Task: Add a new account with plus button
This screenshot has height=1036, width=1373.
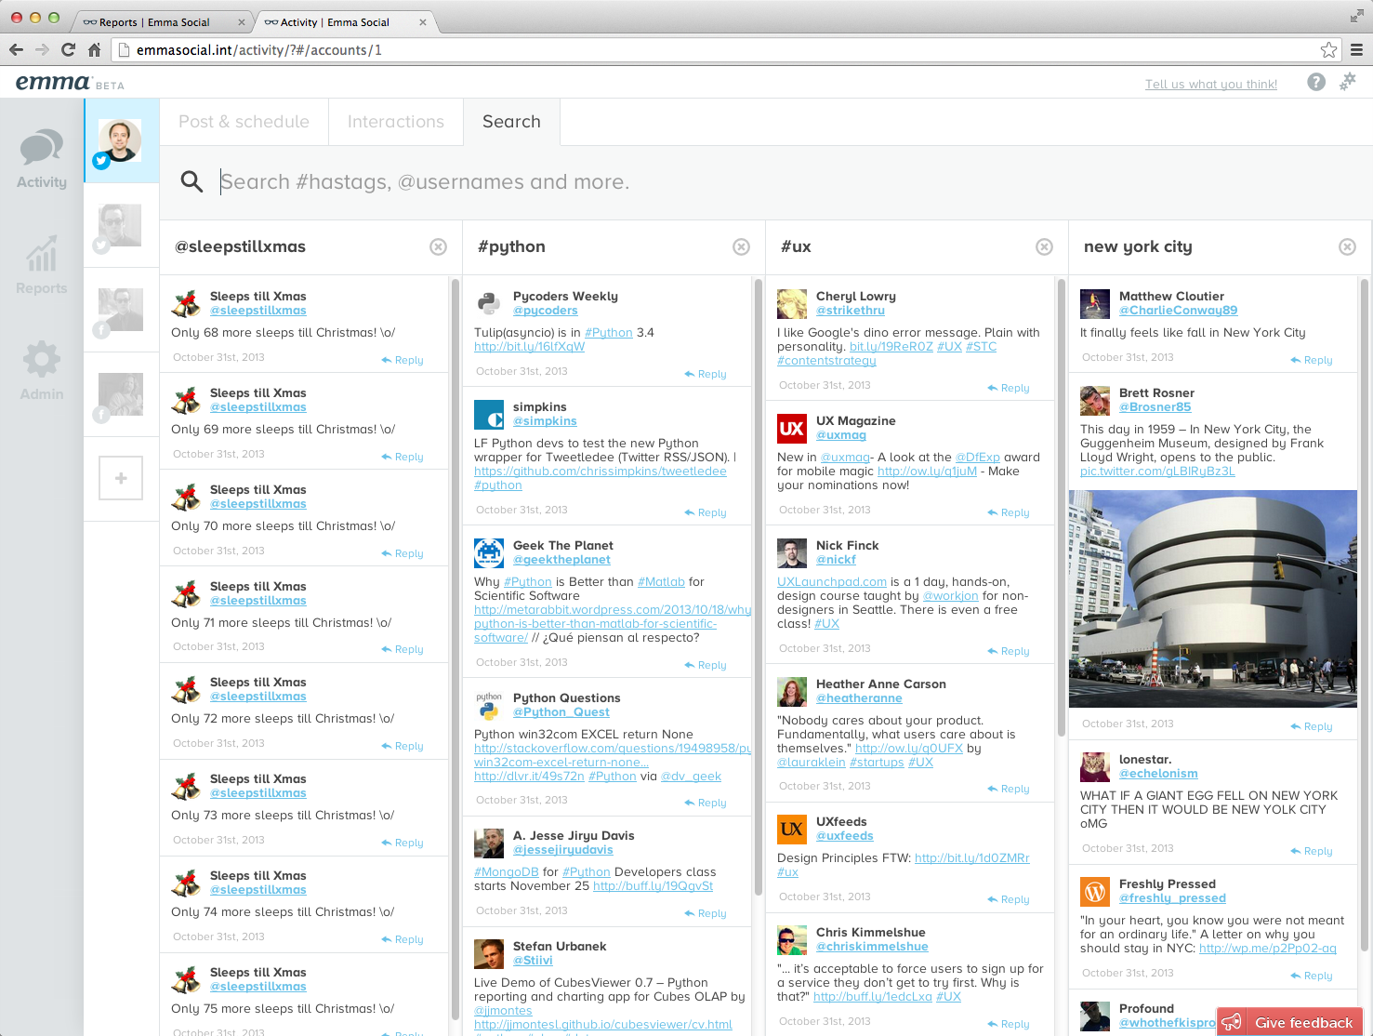Action: 121,478
